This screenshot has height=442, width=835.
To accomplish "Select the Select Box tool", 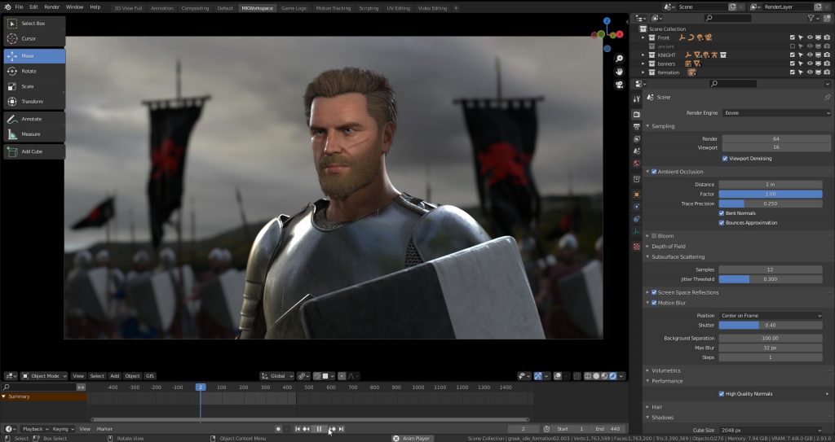I will click(34, 24).
